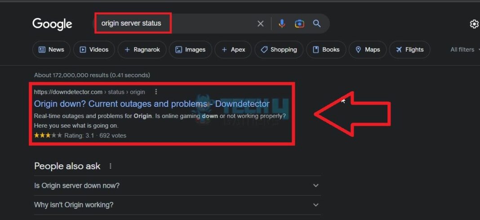This screenshot has height=220, width=480.
Task: Switch to the Videos tab
Action: 94,49
